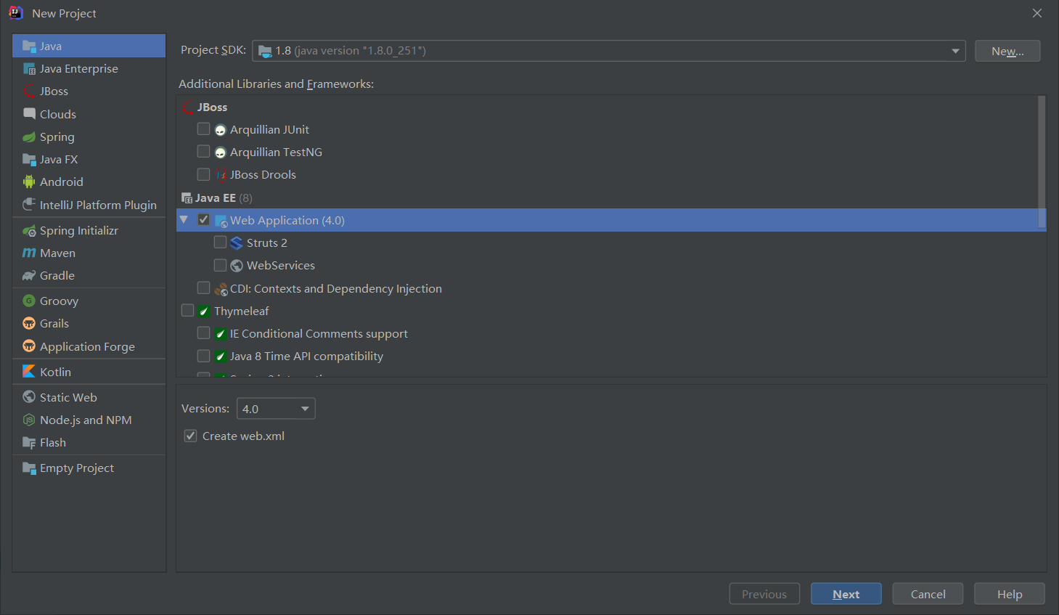Click the Flash folder icon

(29, 443)
